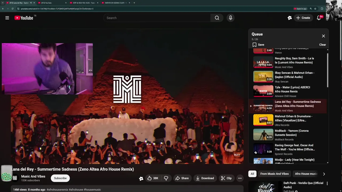Screen dimensions: 342x192
Task: Show more filter chips with the right chevron
Action: [x=324, y=174]
